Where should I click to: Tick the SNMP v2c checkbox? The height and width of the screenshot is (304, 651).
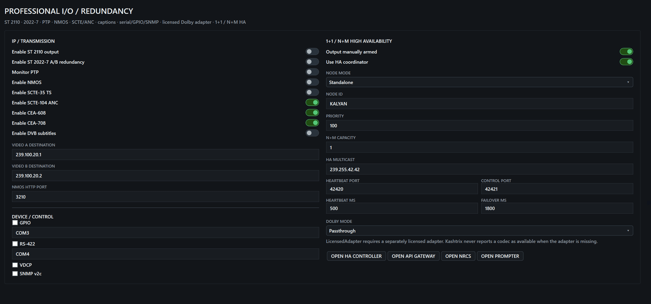(x=15, y=274)
